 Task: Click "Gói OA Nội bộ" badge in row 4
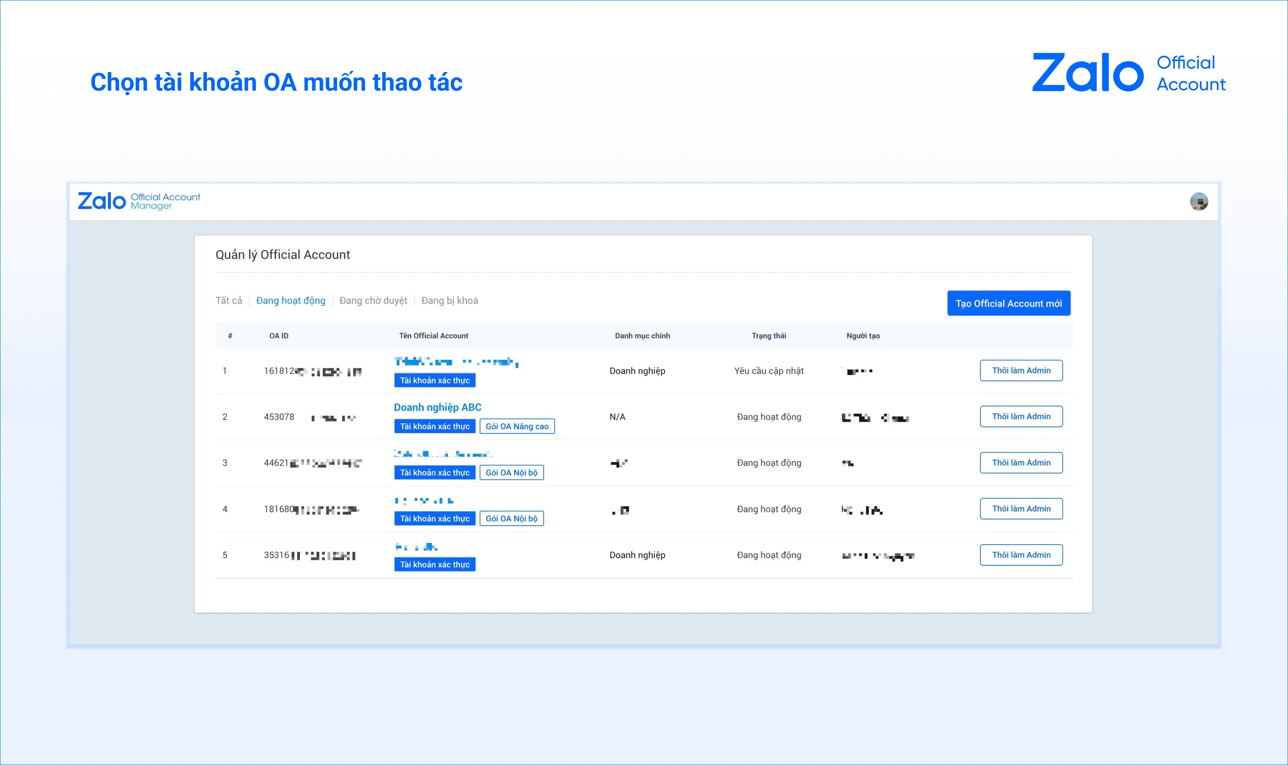click(511, 519)
